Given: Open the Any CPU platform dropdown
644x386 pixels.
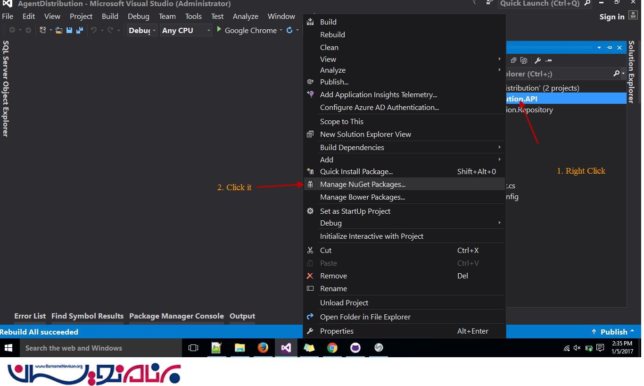Looking at the screenshot, I should click(186, 30).
